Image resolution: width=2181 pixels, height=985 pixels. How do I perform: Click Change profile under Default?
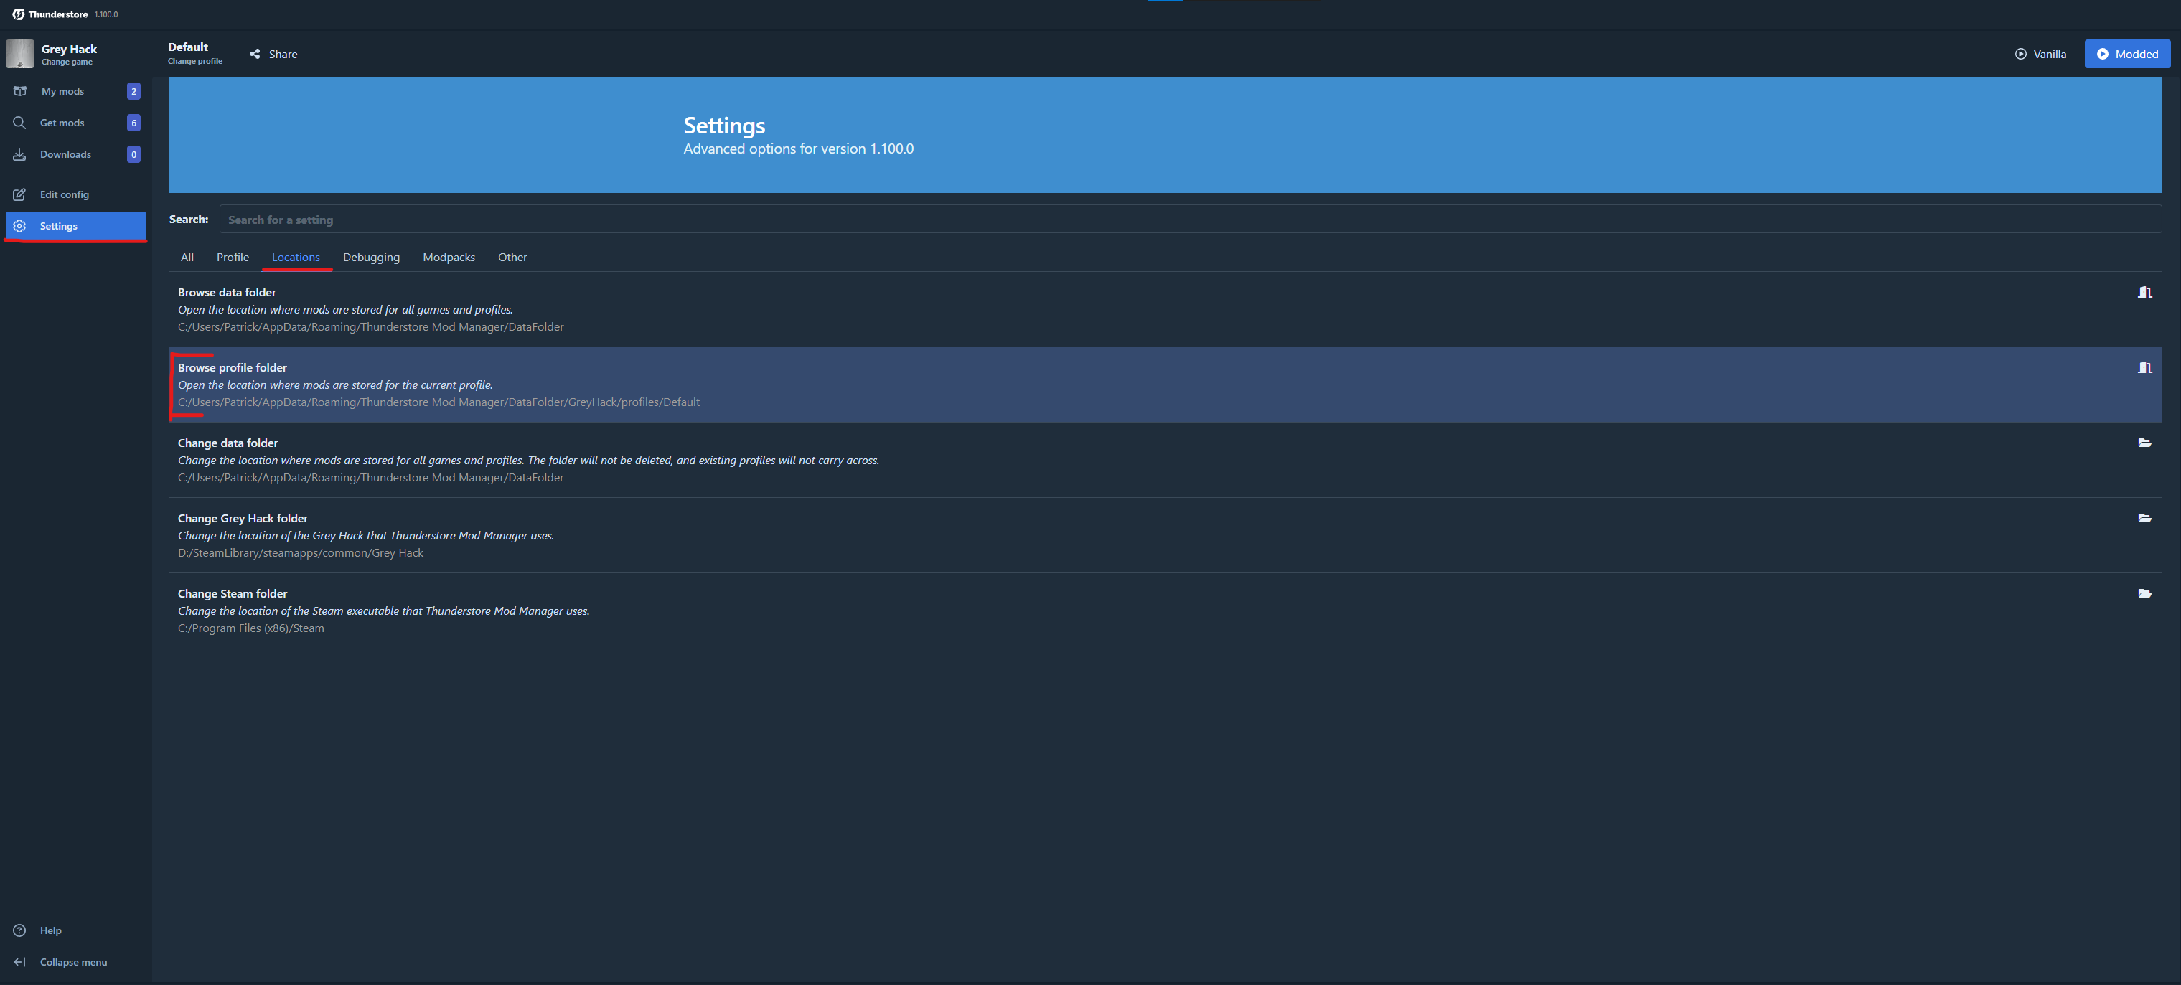point(194,61)
